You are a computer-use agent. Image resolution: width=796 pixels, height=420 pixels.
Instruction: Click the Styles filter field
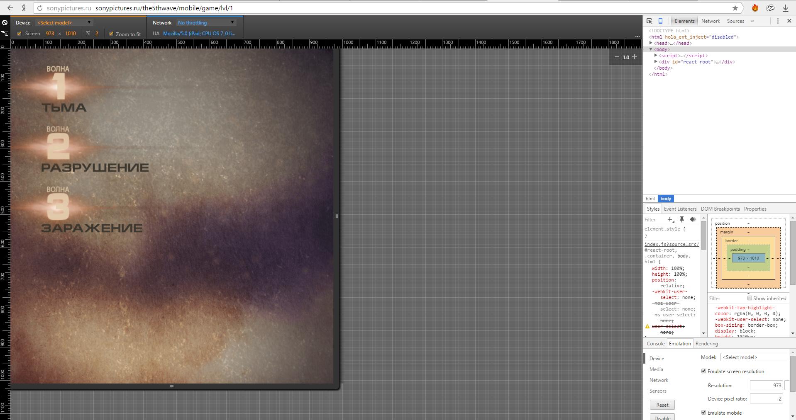[654, 219]
